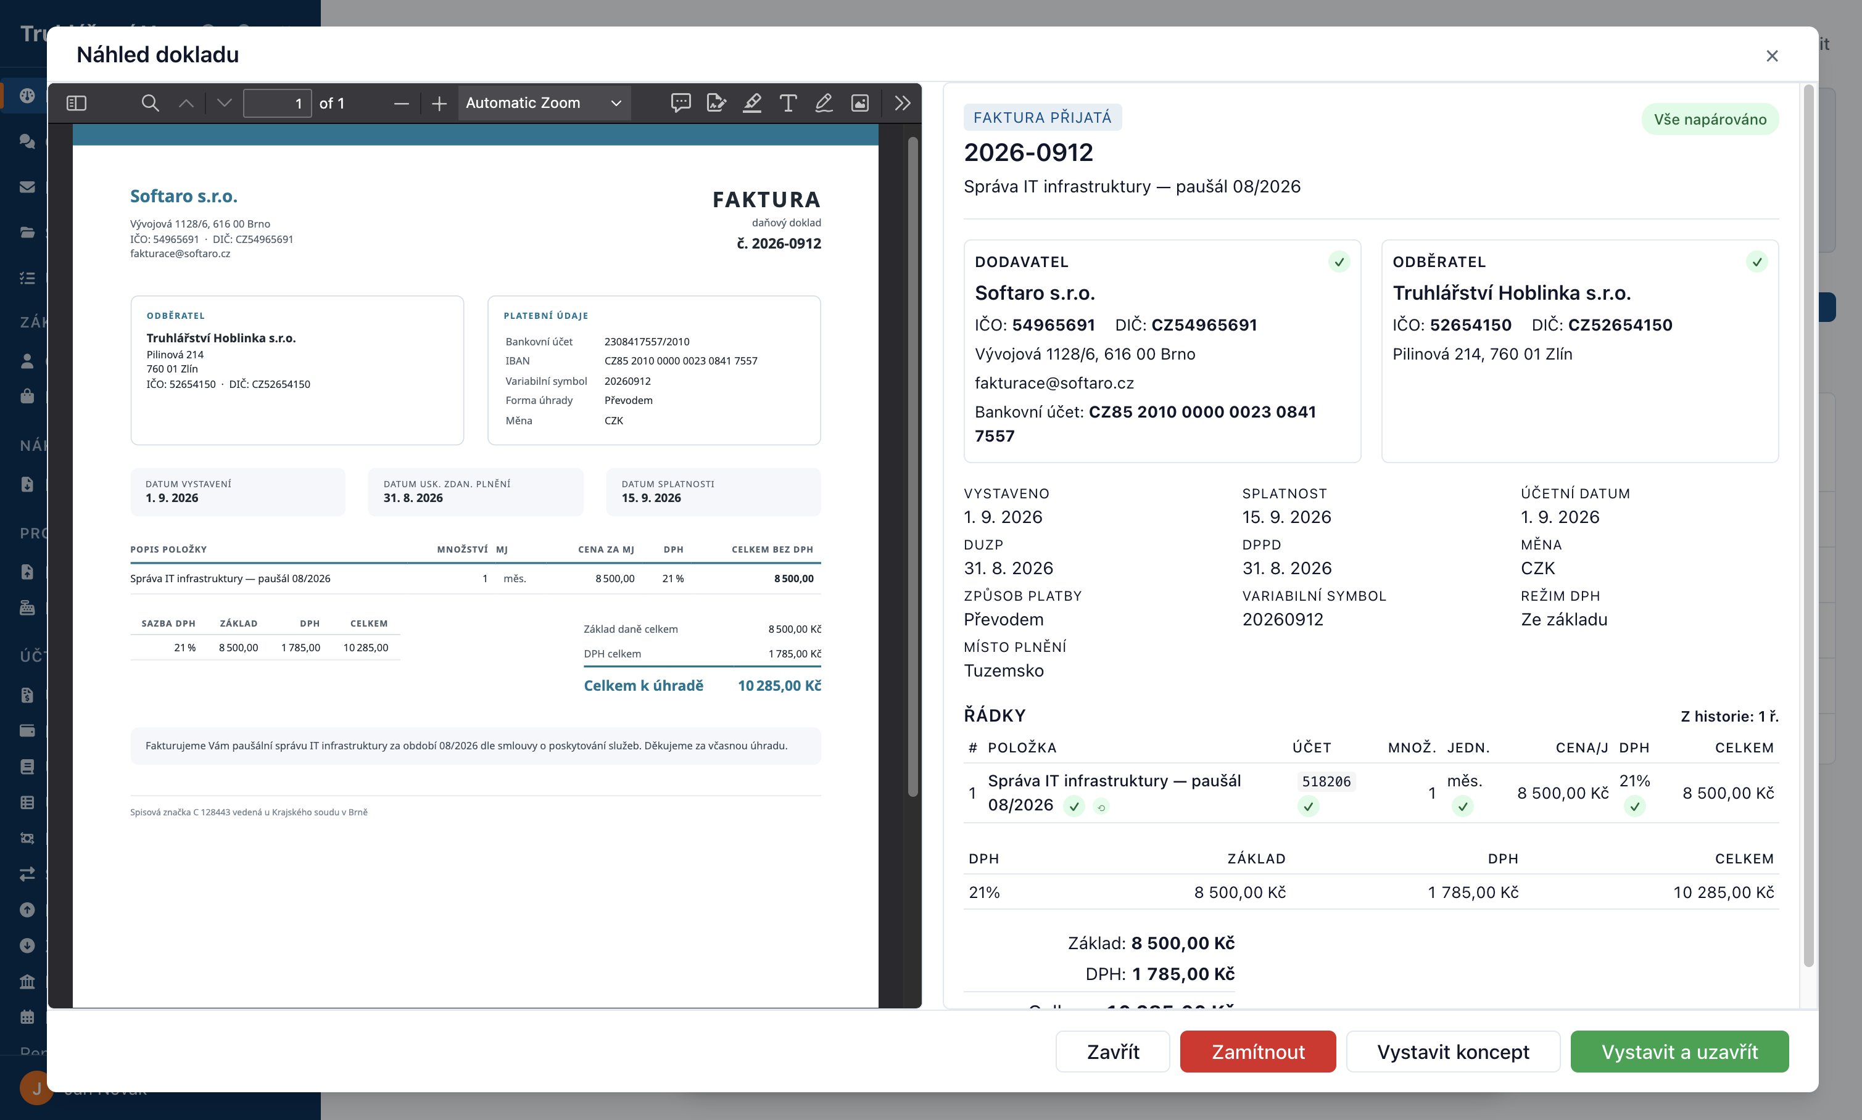Click the Způsob platby value Převodem

(1003, 620)
